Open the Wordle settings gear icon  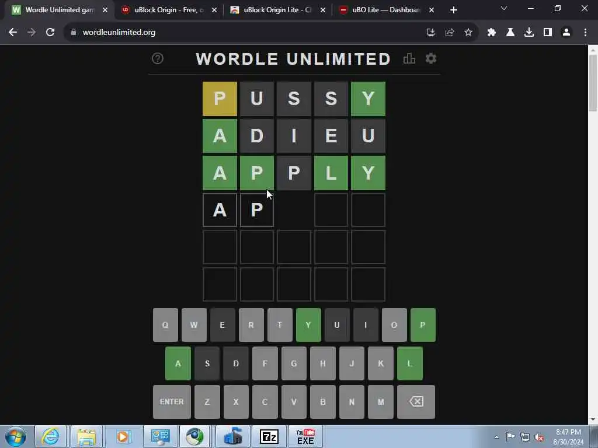[431, 59]
